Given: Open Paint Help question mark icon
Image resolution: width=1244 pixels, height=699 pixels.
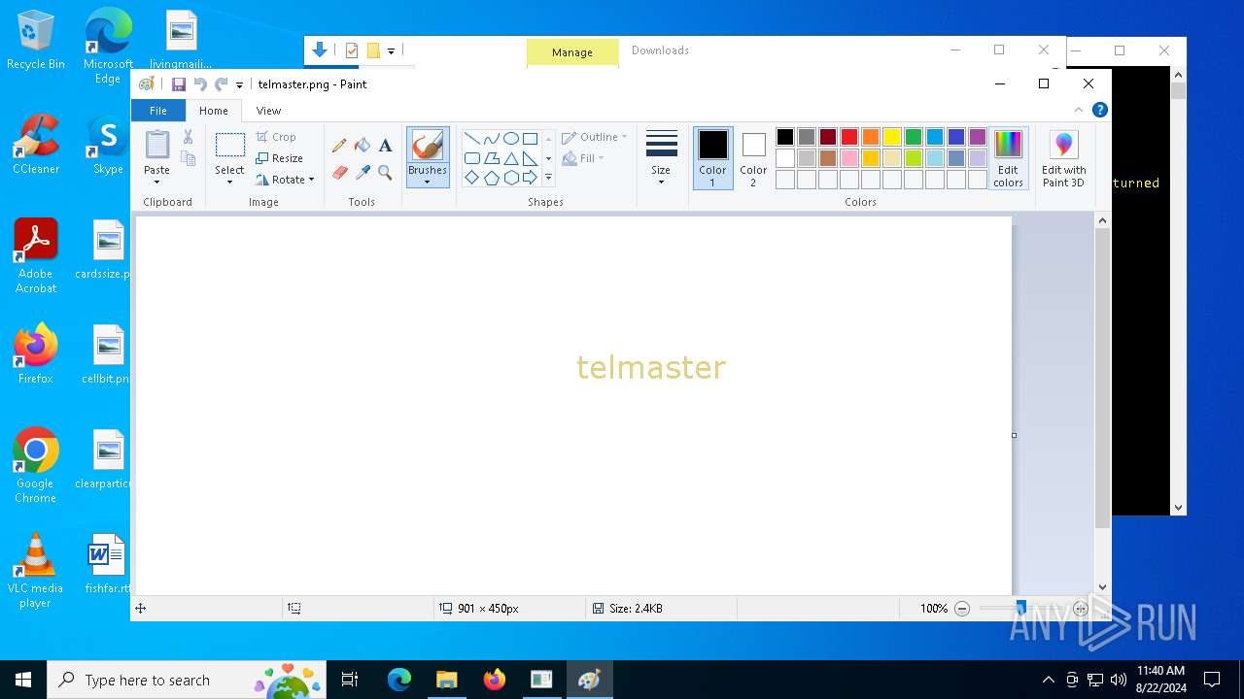Looking at the screenshot, I should [x=1099, y=110].
